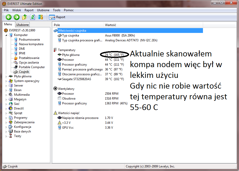Viewport: 239px width, 171px height.
Task: Click the Copyright Lavalys status text
Action: pyautogui.click(x=150, y=166)
